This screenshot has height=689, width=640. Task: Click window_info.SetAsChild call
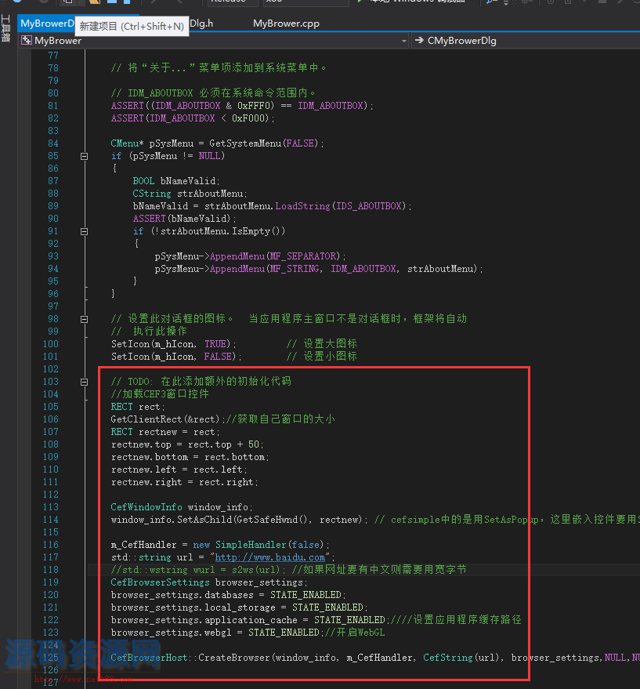pos(239,520)
